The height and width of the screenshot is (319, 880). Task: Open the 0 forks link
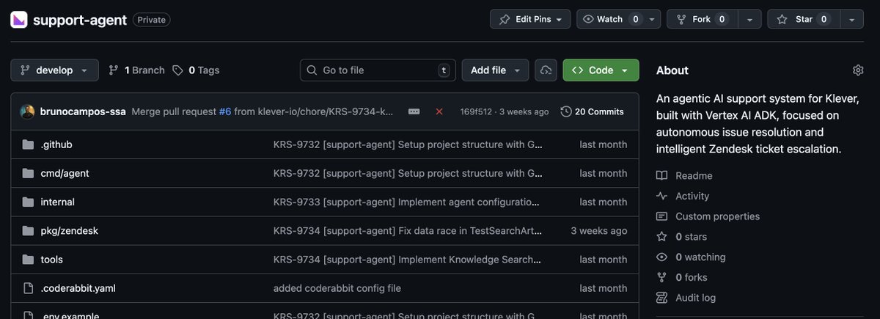pos(692,277)
